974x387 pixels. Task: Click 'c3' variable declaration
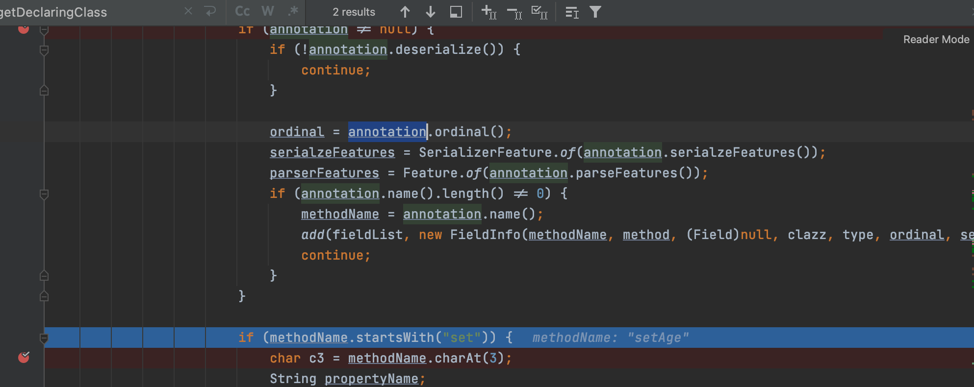click(316, 358)
